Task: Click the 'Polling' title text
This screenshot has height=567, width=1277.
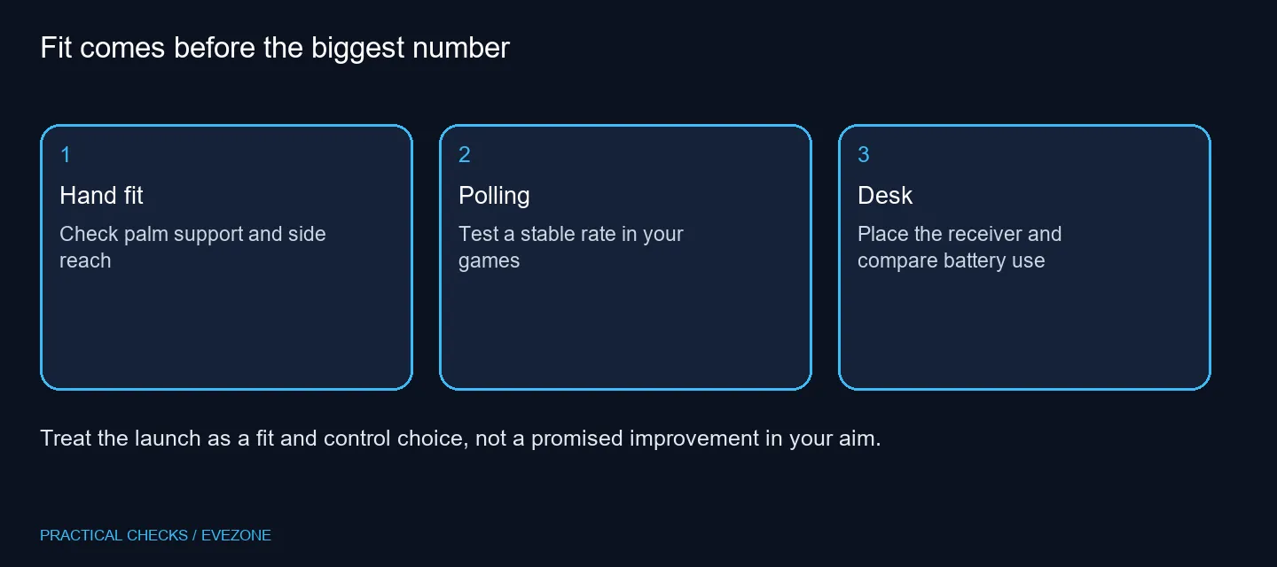Action: click(494, 196)
